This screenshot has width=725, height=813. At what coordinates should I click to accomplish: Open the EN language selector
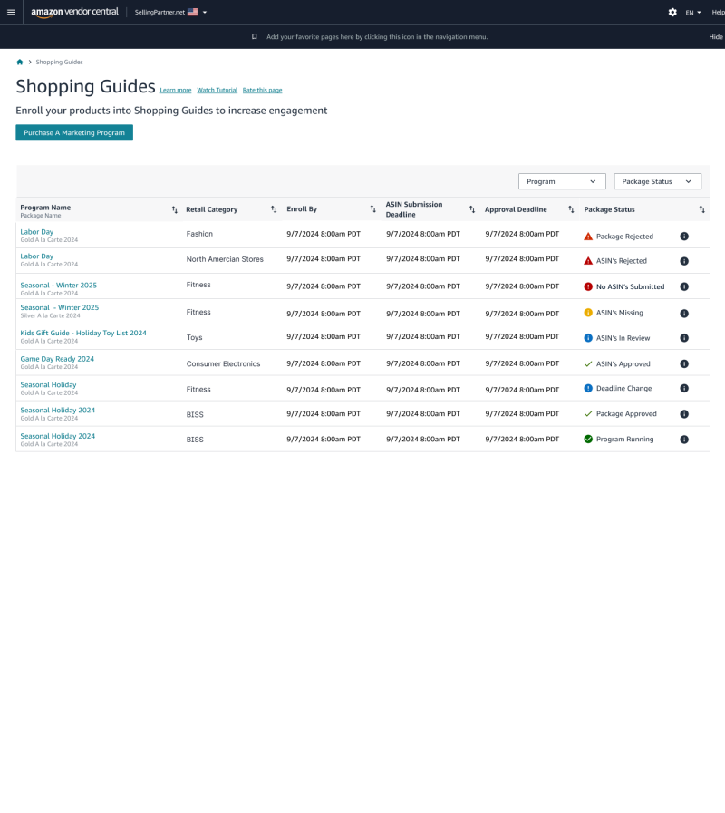pyautogui.click(x=693, y=13)
